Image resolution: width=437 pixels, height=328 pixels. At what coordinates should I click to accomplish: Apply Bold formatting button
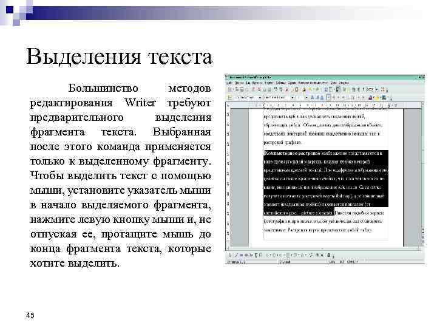coord(312,98)
